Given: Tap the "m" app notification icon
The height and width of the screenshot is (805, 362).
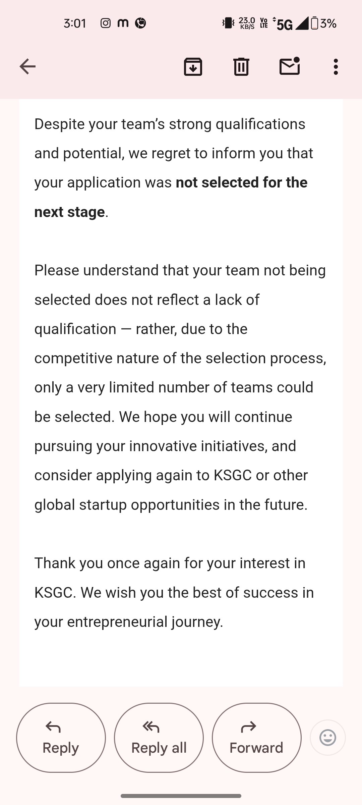Looking at the screenshot, I should pos(123,23).
